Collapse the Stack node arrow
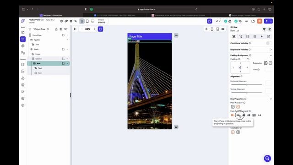 coord(67,49)
